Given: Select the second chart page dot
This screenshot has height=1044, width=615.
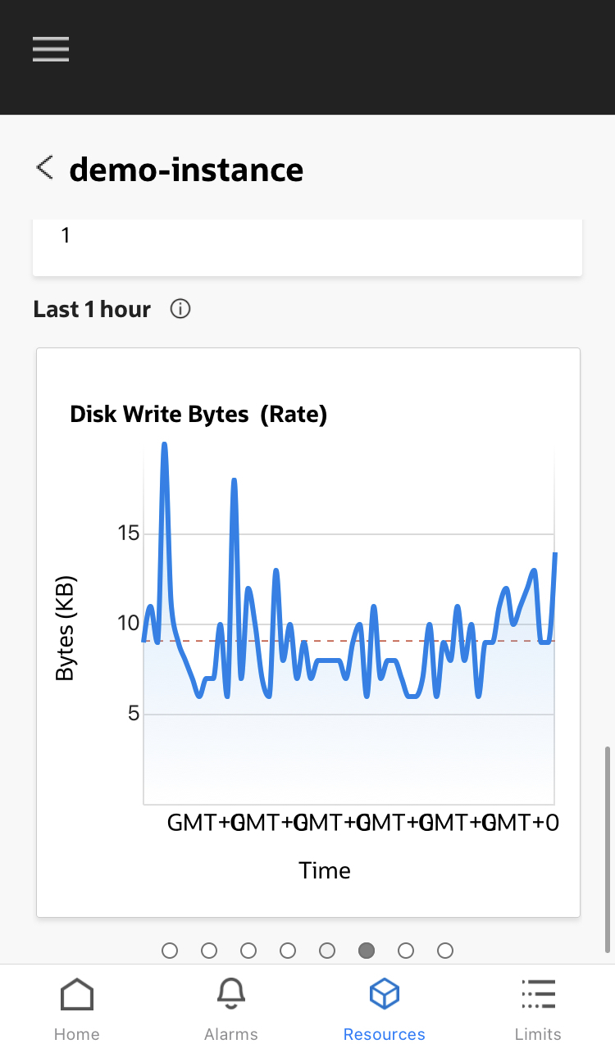Looking at the screenshot, I should click(x=209, y=951).
